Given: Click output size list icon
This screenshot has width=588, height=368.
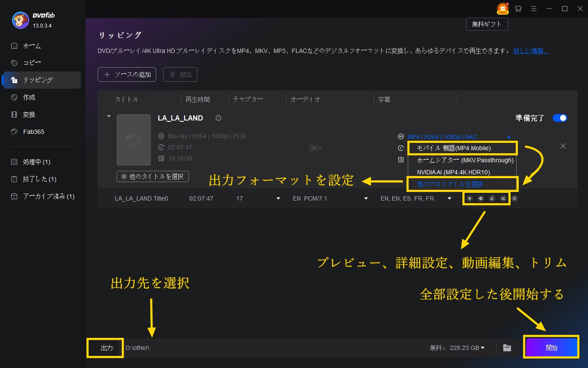Looking at the screenshot, I should [401, 159].
